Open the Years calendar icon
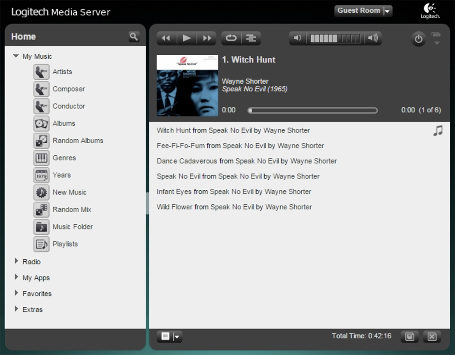The height and width of the screenshot is (355, 455). [41, 175]
